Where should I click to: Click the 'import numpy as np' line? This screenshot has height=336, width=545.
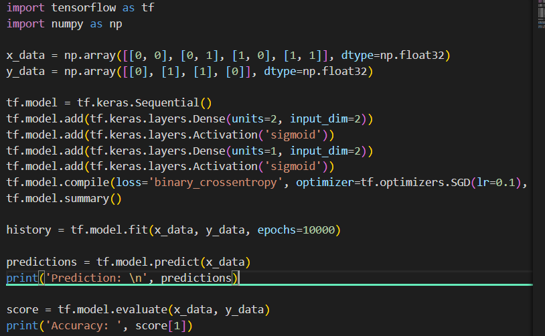(x=64, y=24)
